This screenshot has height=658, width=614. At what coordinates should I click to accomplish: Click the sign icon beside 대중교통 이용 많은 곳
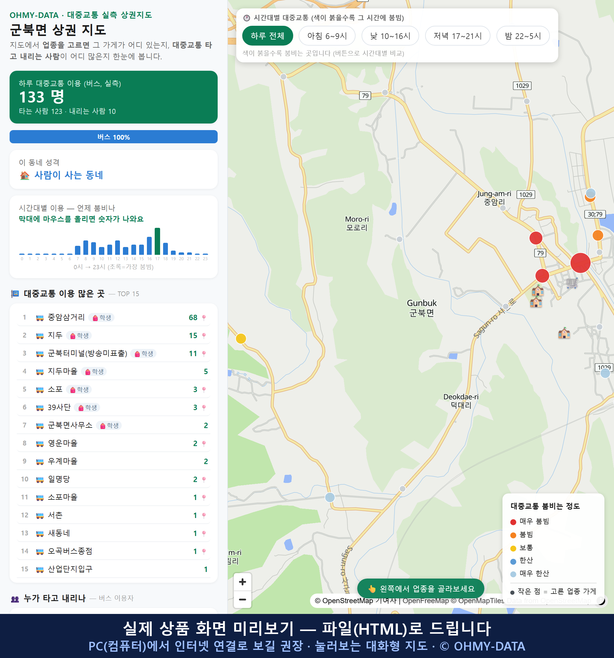click(15, 293)
